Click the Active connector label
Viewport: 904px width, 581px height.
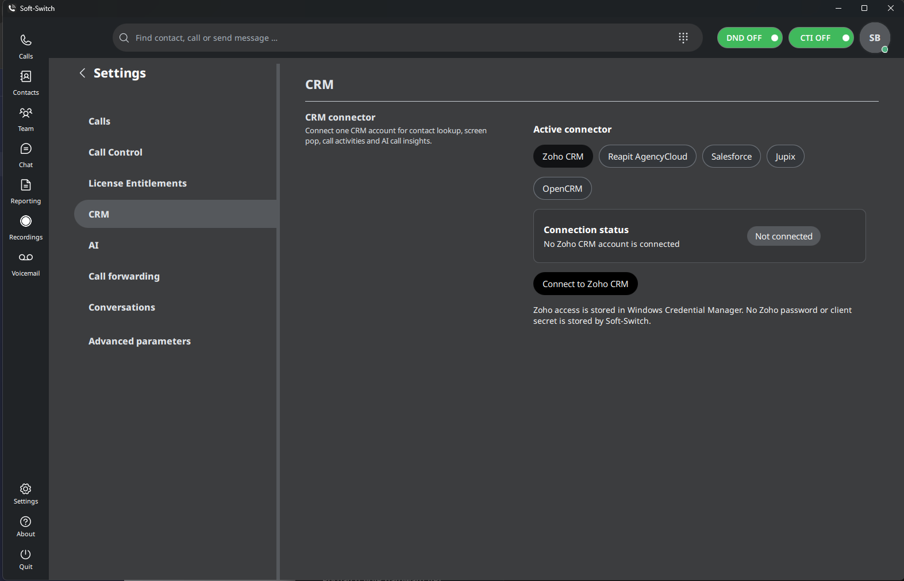coord(572,129)
